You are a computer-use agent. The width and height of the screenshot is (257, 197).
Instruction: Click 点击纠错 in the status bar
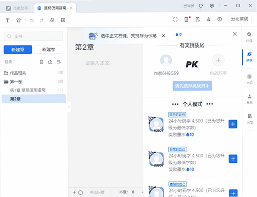(x=97, y=192)
